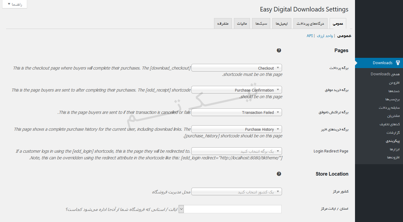Screen dimensions: 403x222
Task: Switch to the مالیات tab
Action: pos(242,23)
